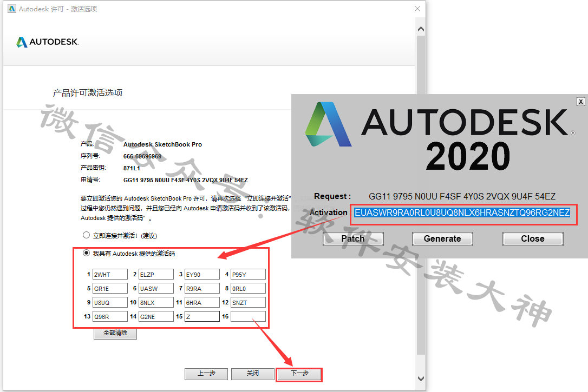Click the 全部清除 clear all button
Screen dimensions: 588x392
115,333
